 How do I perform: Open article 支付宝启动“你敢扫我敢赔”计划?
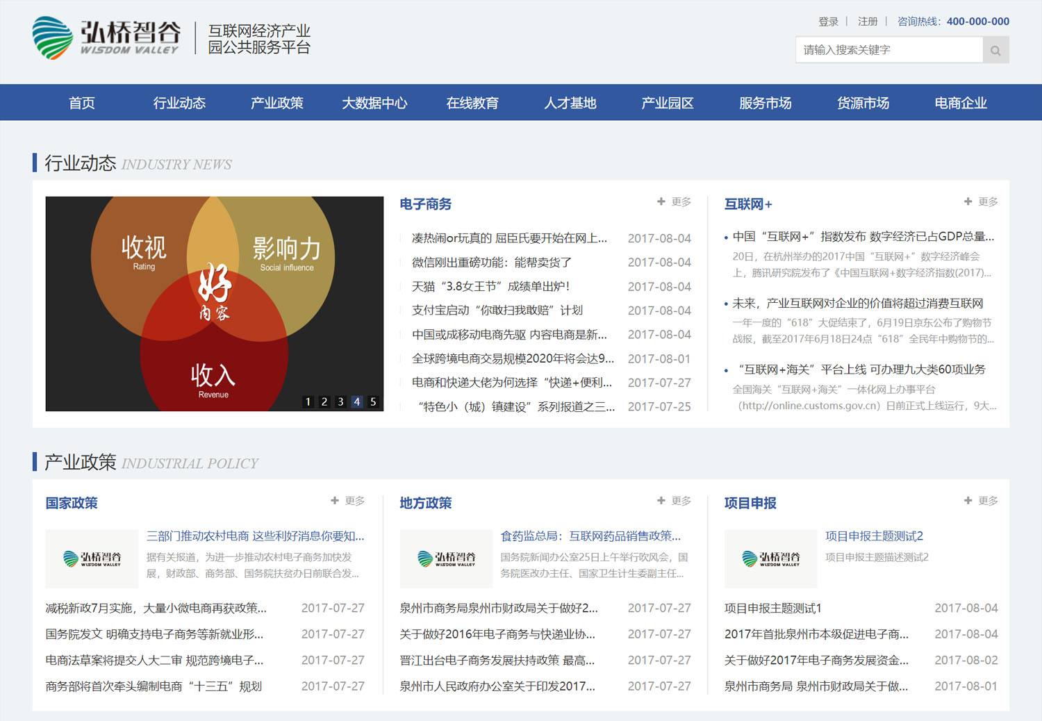pos(497,310)
